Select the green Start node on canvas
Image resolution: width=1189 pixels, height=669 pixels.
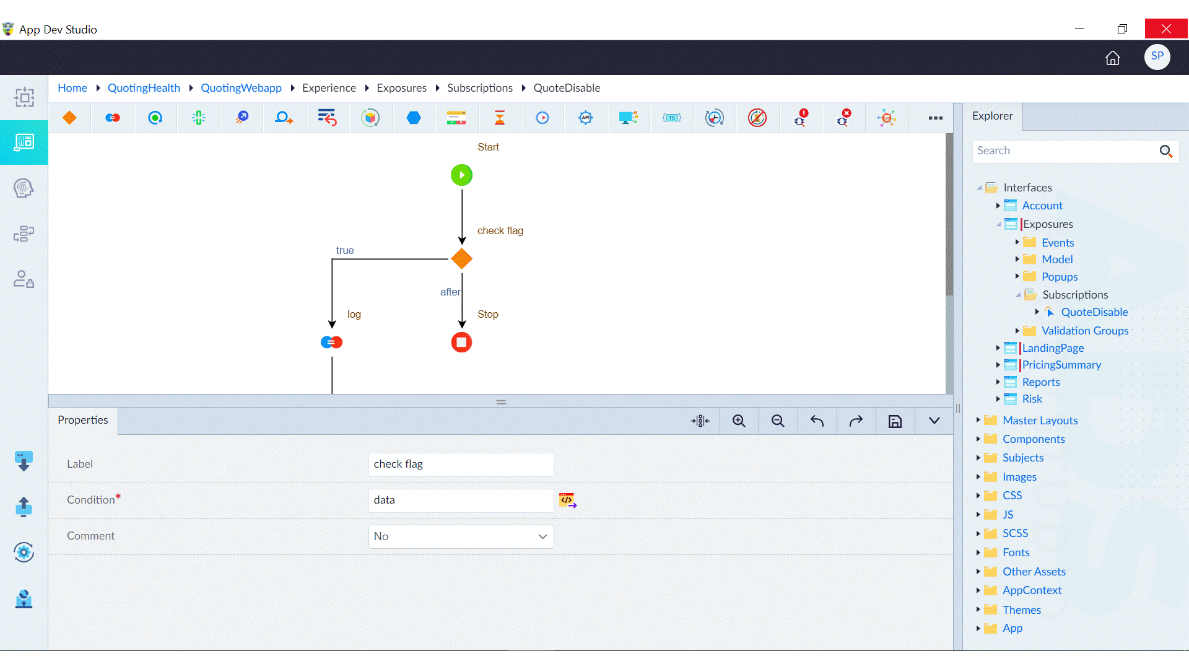pos(461,175)
